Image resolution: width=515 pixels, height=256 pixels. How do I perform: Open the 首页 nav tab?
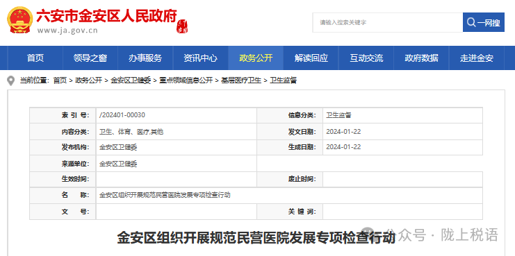pyautogui.click(x=35, y=58)
